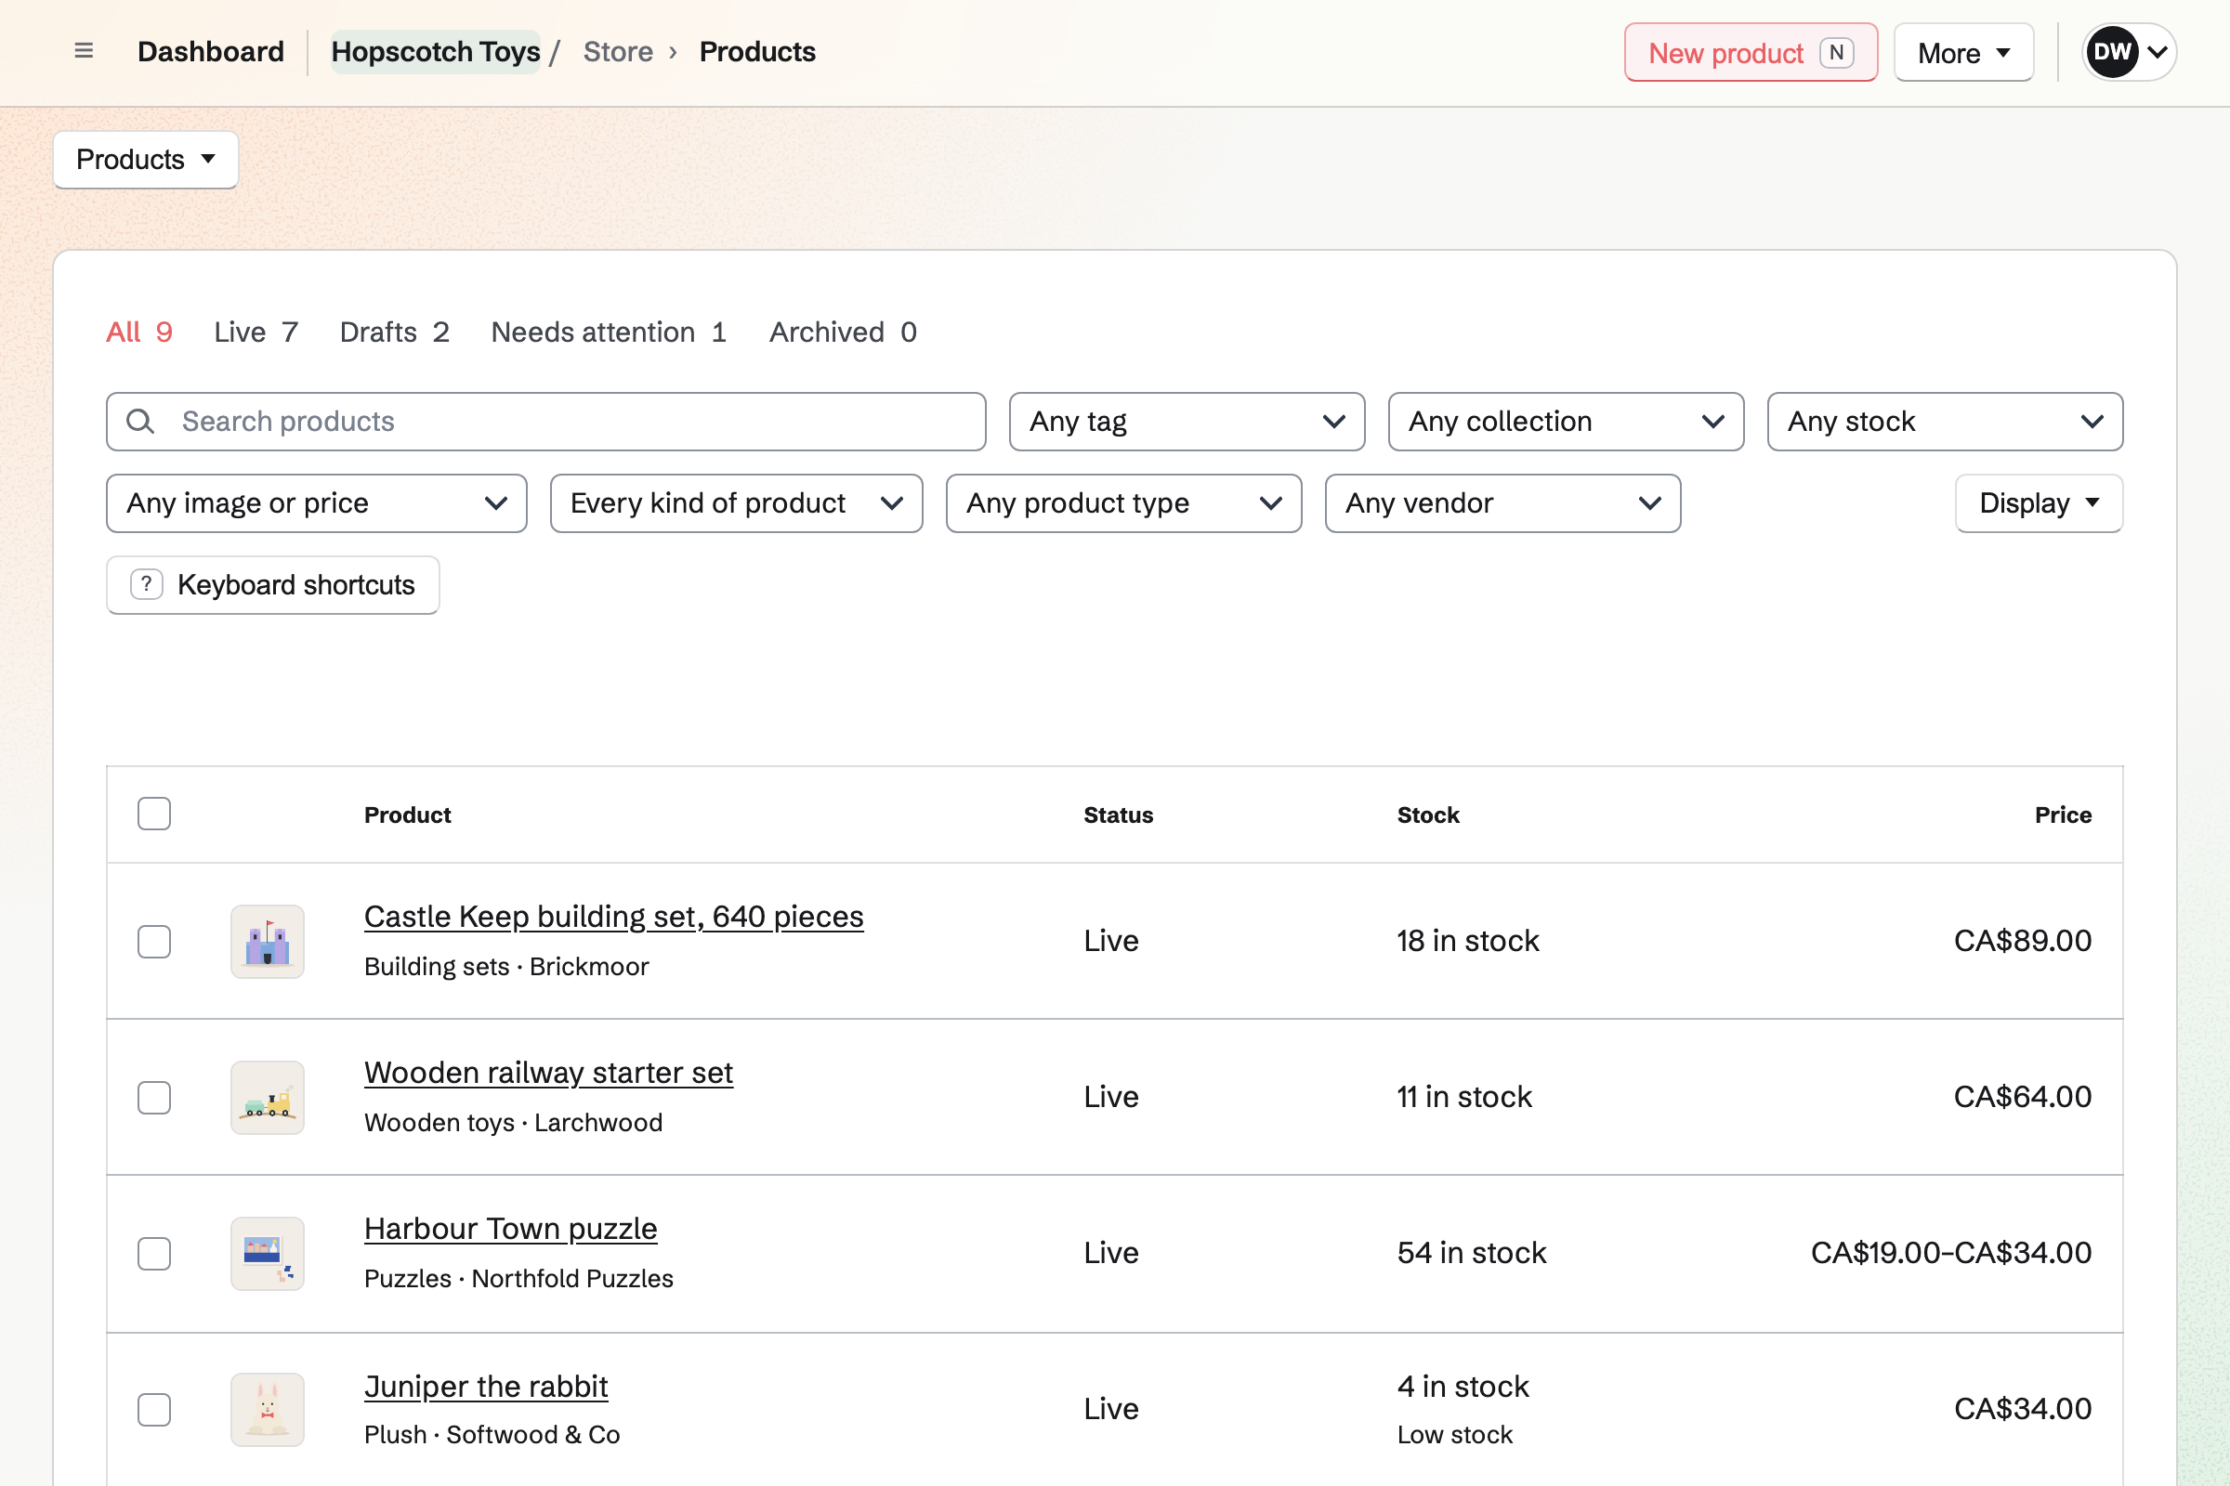Open the Any vendor dropdown
2230x1486 pixels.
(x=1502, y=503)
